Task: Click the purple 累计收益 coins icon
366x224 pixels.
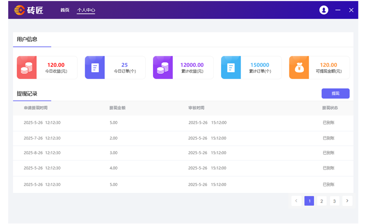Action: pos(163,67)
